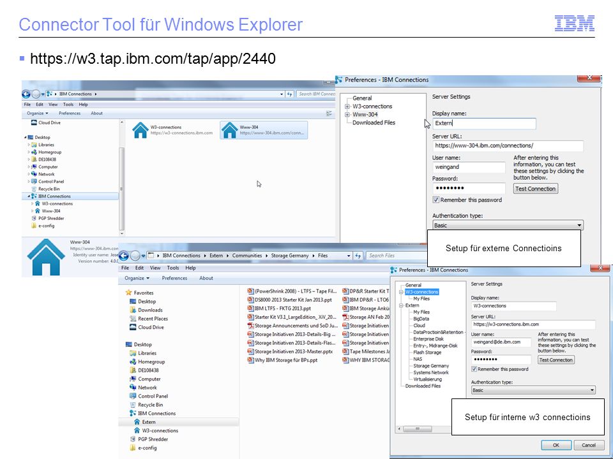Click the User name field containing weingand@de.ibm.com
The width and height of the screenshot is (613, 459).
[501, 342]
